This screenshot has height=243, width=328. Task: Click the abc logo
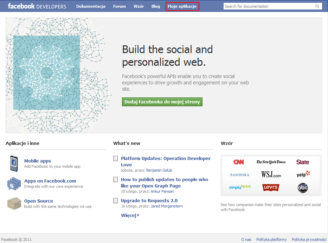[x=303, y=188]
